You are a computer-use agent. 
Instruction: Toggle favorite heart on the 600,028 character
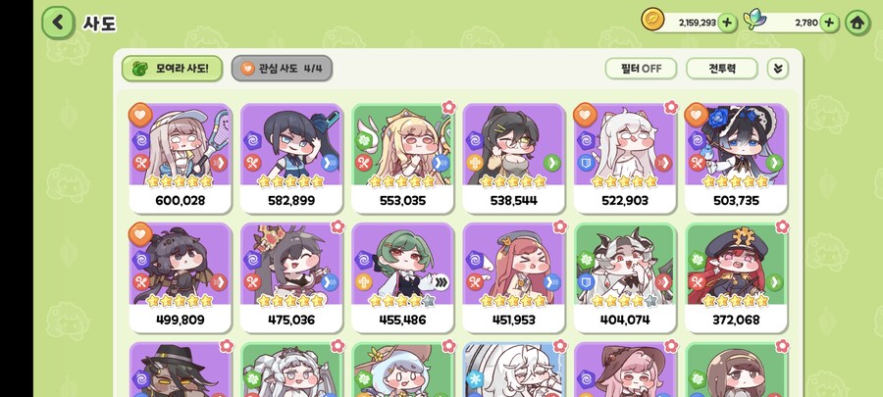point(140,115)
